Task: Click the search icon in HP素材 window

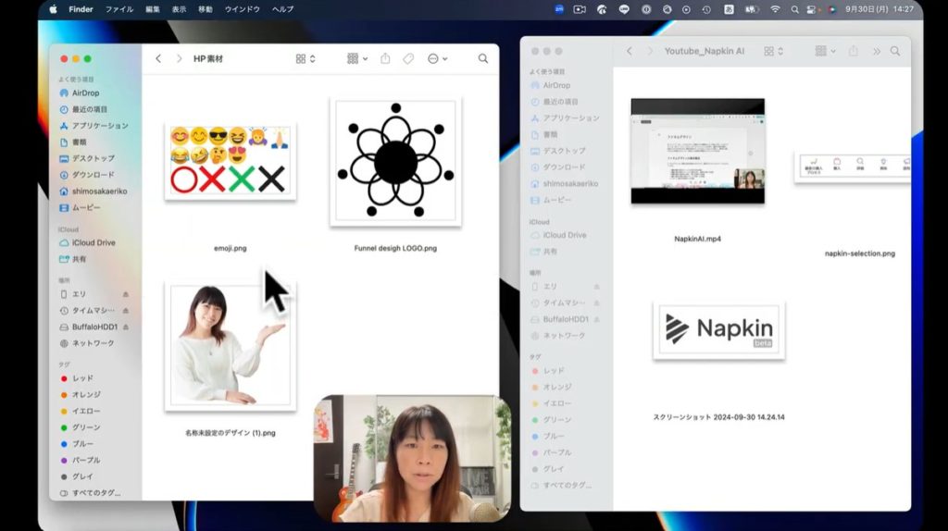Action: [x=482, y=58]
